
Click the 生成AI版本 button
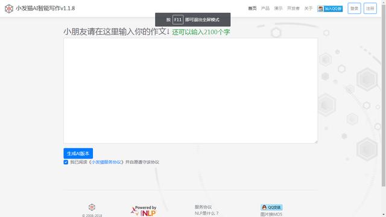pyautogui.click(x=78, y=154)
